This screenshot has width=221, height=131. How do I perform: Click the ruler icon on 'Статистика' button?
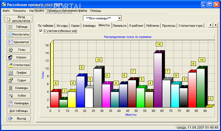click(x=11, y=65)
